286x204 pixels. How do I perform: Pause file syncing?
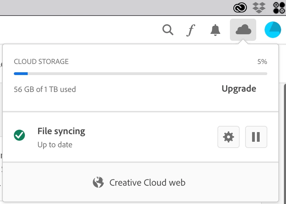coord(256,137)
